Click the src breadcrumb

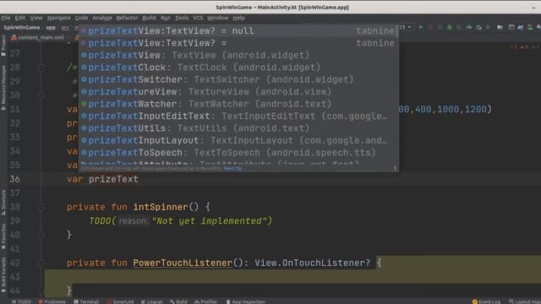[x=65, y=28]
